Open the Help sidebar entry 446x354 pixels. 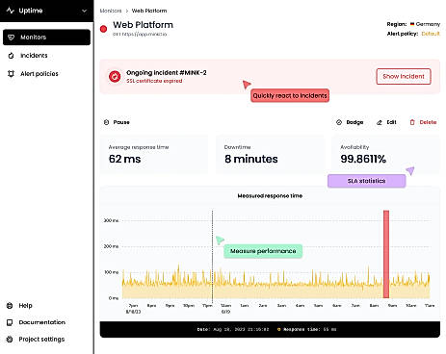point(25,306)
